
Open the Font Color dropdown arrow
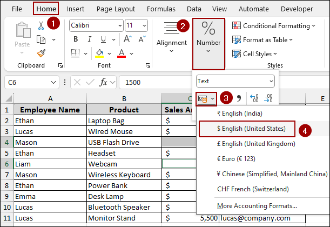click(x=132, y=54)
